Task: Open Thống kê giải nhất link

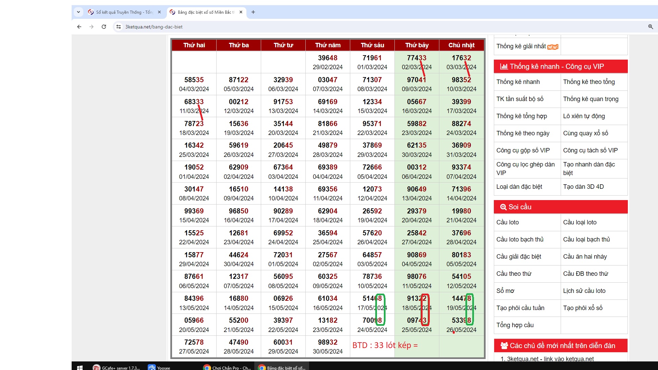Action: tap(521, 46)
